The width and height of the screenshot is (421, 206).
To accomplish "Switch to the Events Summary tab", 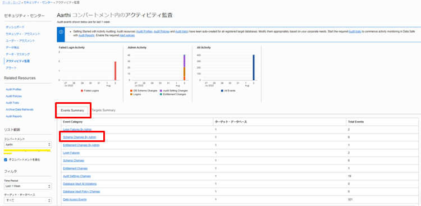I will click(x=72, y=111).
